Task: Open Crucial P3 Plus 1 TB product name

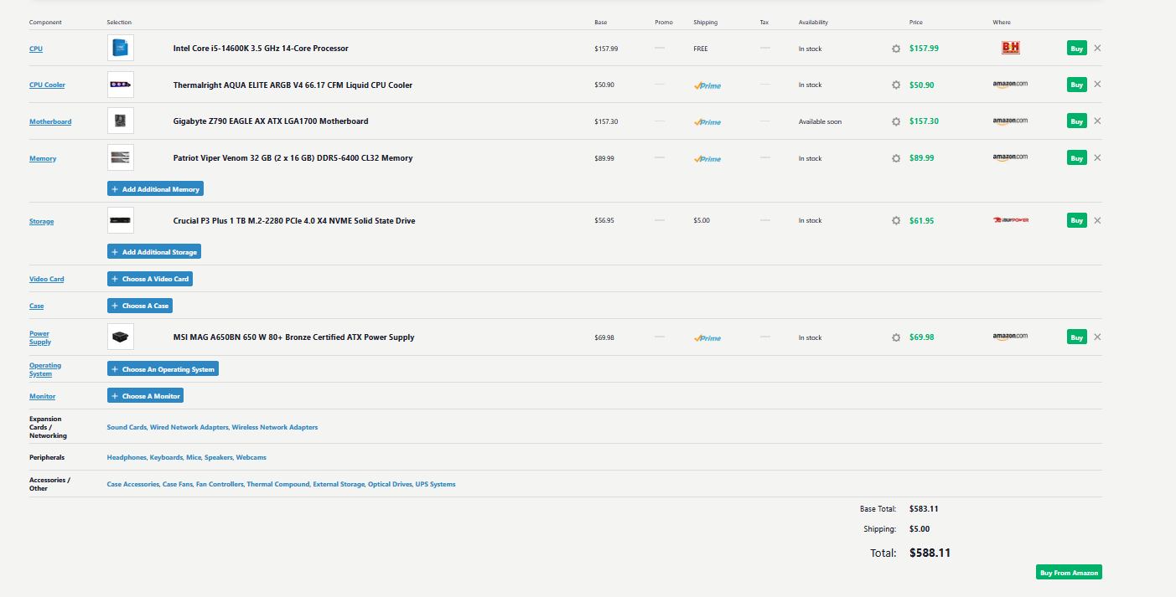Action: point(294,221)
